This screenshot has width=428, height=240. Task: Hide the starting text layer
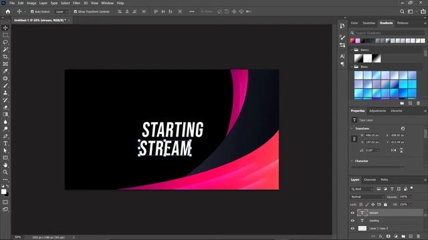coord(352,221)
